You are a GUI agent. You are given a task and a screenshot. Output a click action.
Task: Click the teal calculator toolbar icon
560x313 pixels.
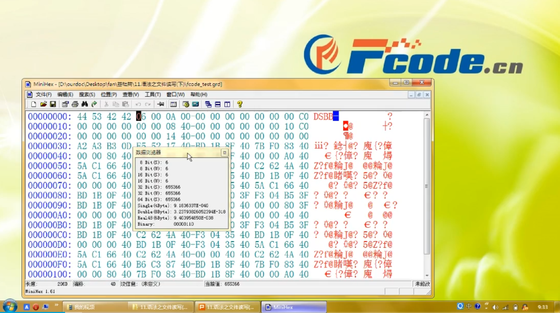click(196, 104)
